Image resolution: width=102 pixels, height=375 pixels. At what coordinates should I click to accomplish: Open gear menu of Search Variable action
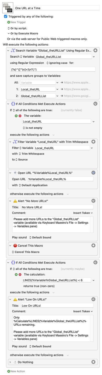click(x=95, y=50)
